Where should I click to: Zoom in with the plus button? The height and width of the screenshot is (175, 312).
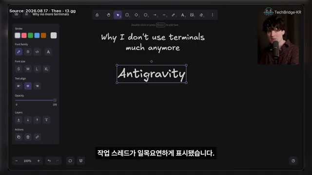39,161
